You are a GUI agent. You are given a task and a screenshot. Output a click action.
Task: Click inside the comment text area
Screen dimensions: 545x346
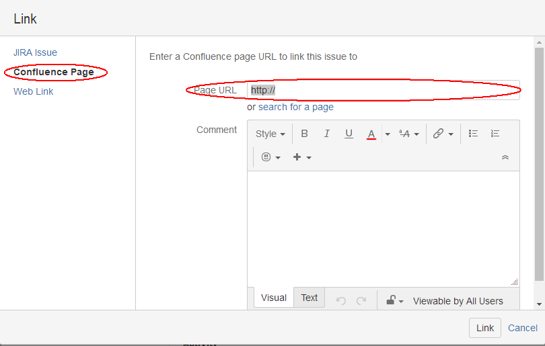tap(384, 228)
